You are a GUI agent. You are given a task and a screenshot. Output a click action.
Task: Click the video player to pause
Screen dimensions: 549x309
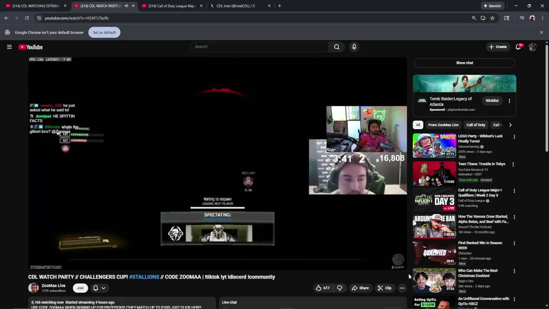pos(217,163)
